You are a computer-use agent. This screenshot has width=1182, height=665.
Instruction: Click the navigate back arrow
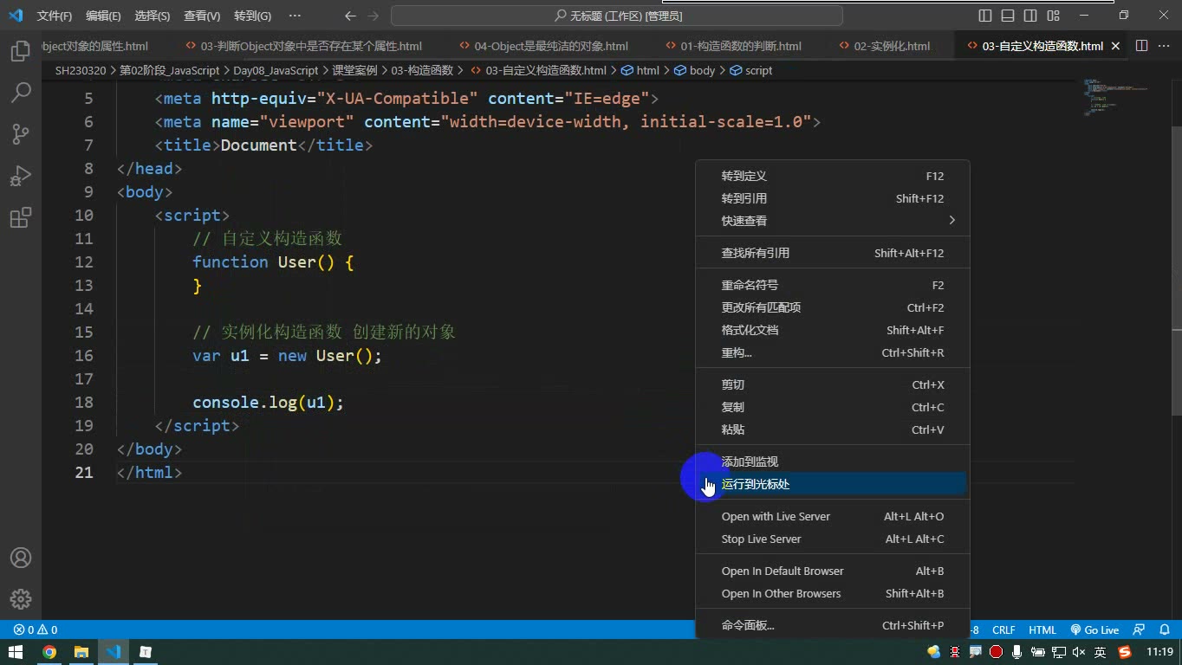(x=350, y=16)
